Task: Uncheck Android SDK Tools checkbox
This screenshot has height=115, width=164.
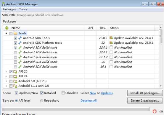Action: click(15, 38)
